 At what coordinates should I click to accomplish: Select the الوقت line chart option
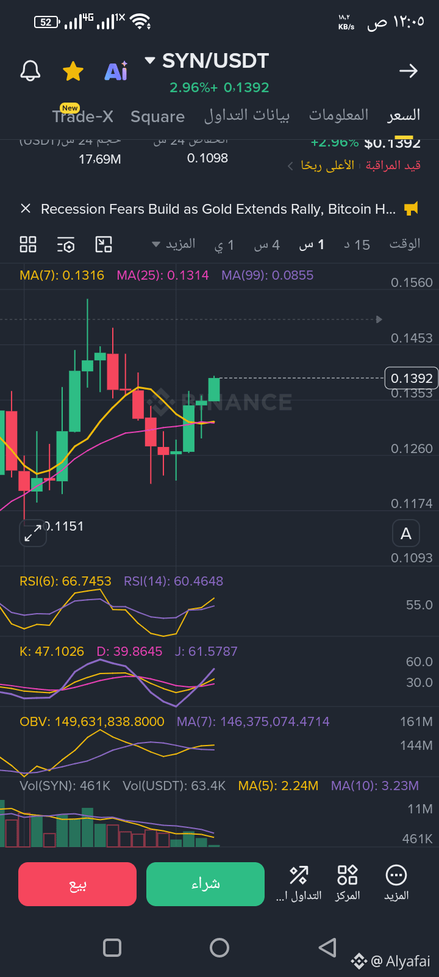tap(405, 244)
